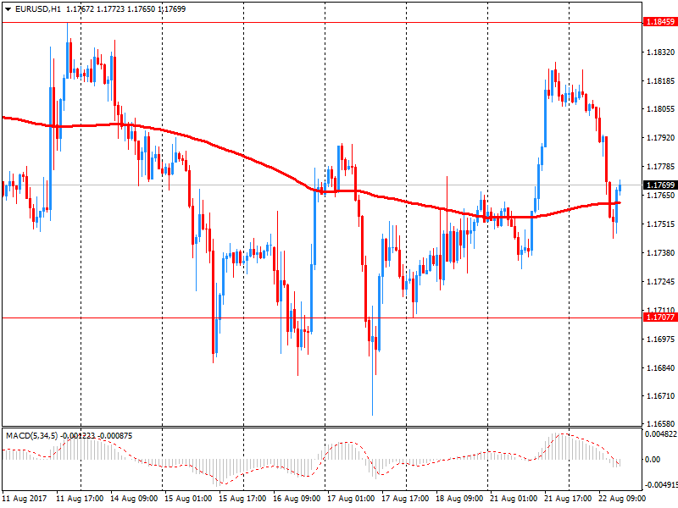Click the 1.17650 price scale value
Viewport: 678px width, 508px height.
tap(660, 196)
